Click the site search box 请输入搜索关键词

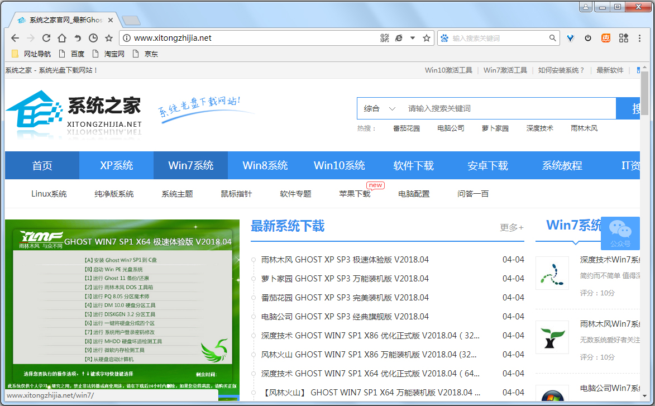pos(508,108)
